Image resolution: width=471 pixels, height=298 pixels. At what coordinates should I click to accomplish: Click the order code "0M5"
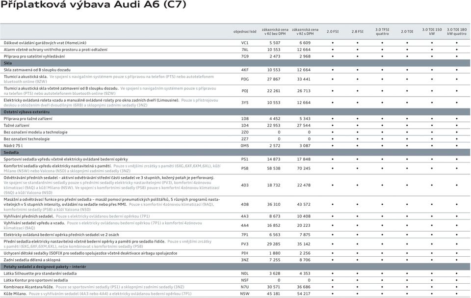click(x=245, y=146)
